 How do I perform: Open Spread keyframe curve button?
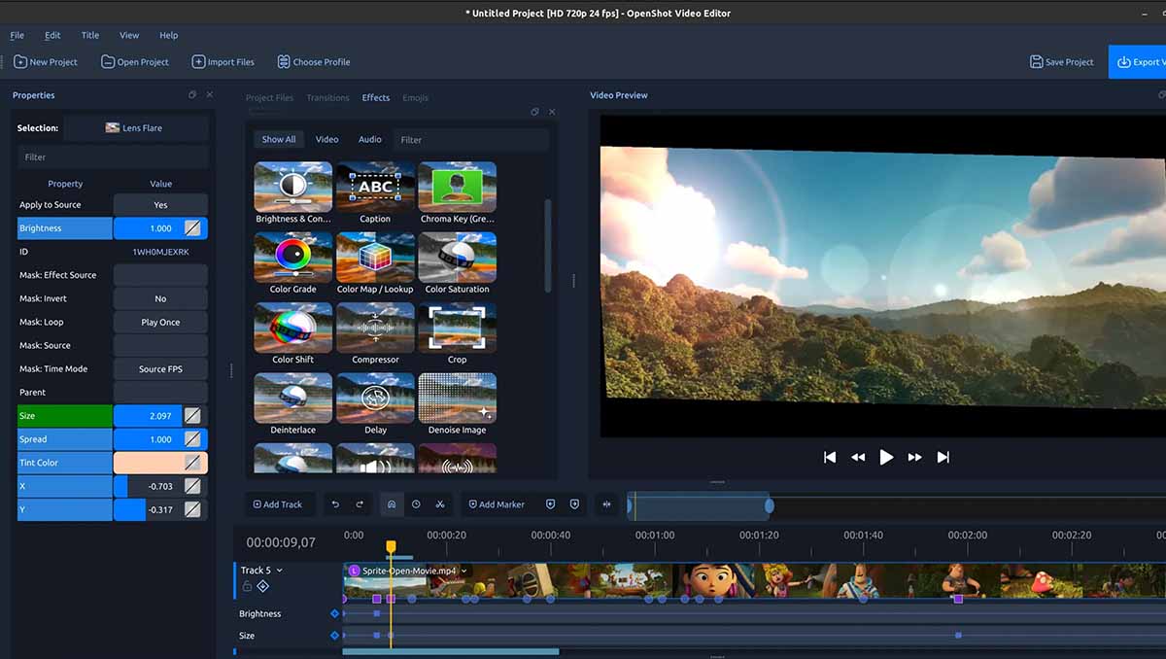click(x=193, y=439)
